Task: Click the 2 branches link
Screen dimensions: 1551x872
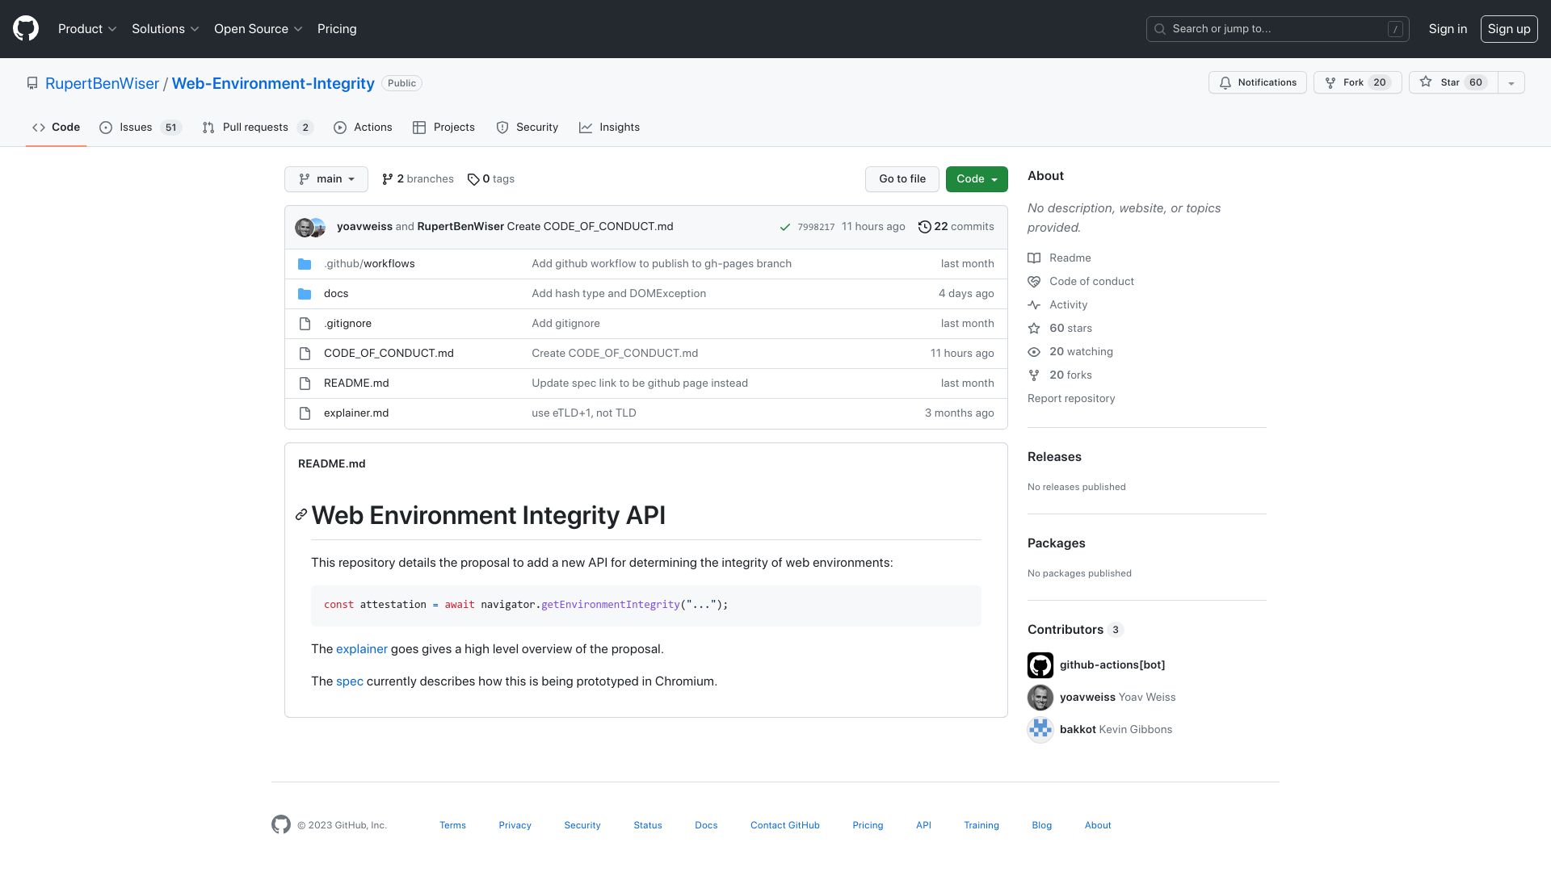Action: pyautogui.click(x=418, y=179)
